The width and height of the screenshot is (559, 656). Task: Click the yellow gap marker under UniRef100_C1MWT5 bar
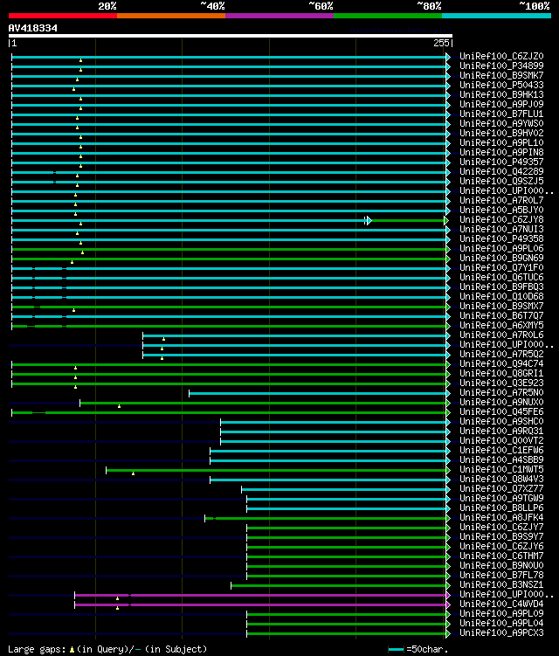[x=133, y=474]
